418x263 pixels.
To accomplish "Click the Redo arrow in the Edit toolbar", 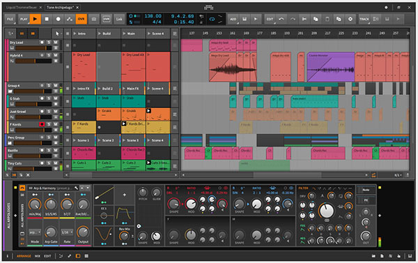I will (x=293, y=19).
